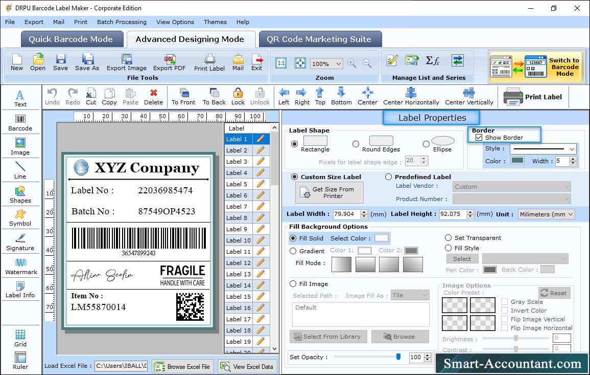This screenshot has width=590, height=375.
Task: Click the border Color swatch
Action: click(x=517, y=161)
